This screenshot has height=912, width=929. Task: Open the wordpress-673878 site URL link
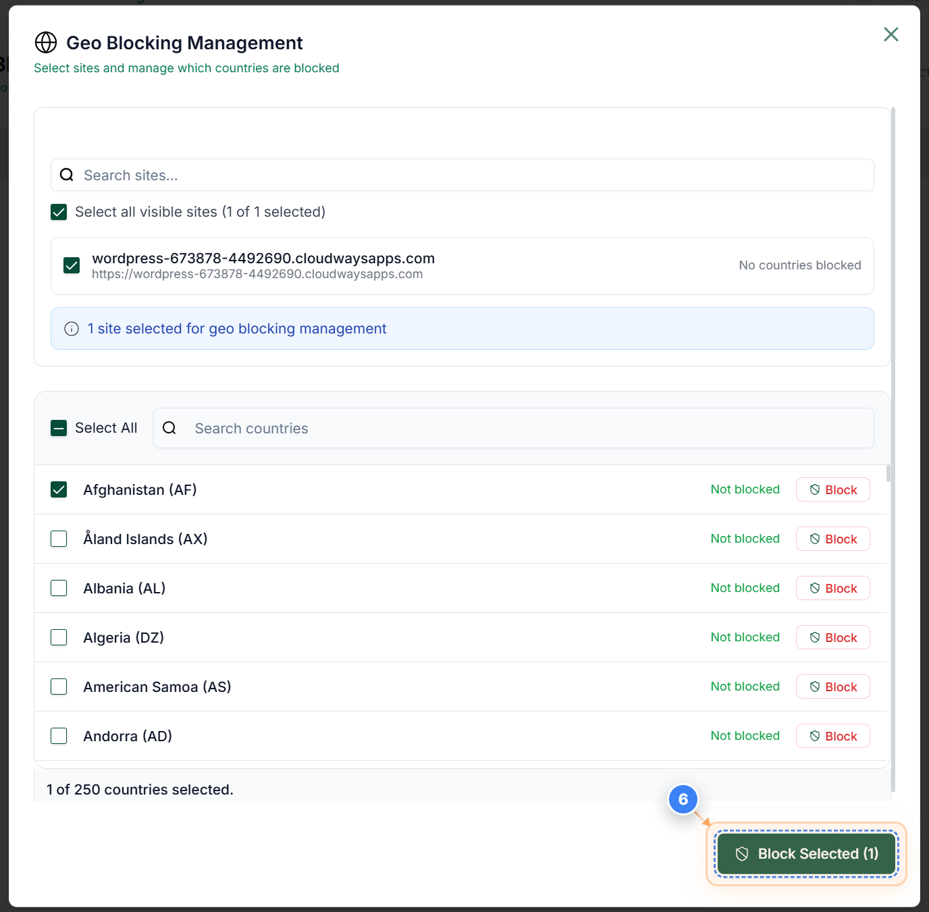(257, 274)
